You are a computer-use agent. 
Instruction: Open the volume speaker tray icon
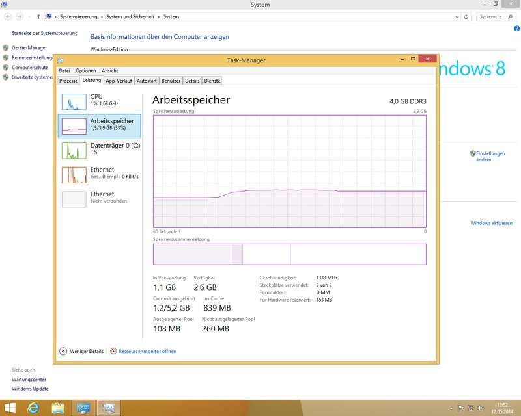tap(481, 408)
